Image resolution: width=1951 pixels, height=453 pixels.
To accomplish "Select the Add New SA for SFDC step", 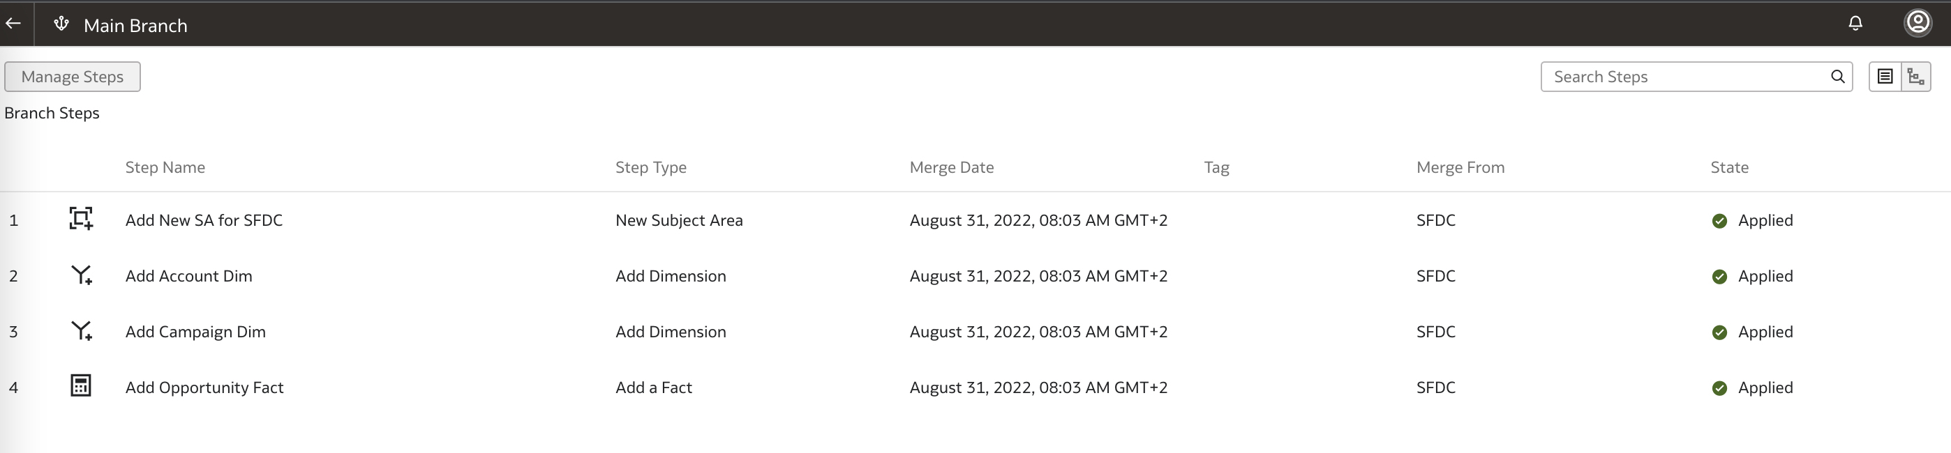I will click(204, 220).
